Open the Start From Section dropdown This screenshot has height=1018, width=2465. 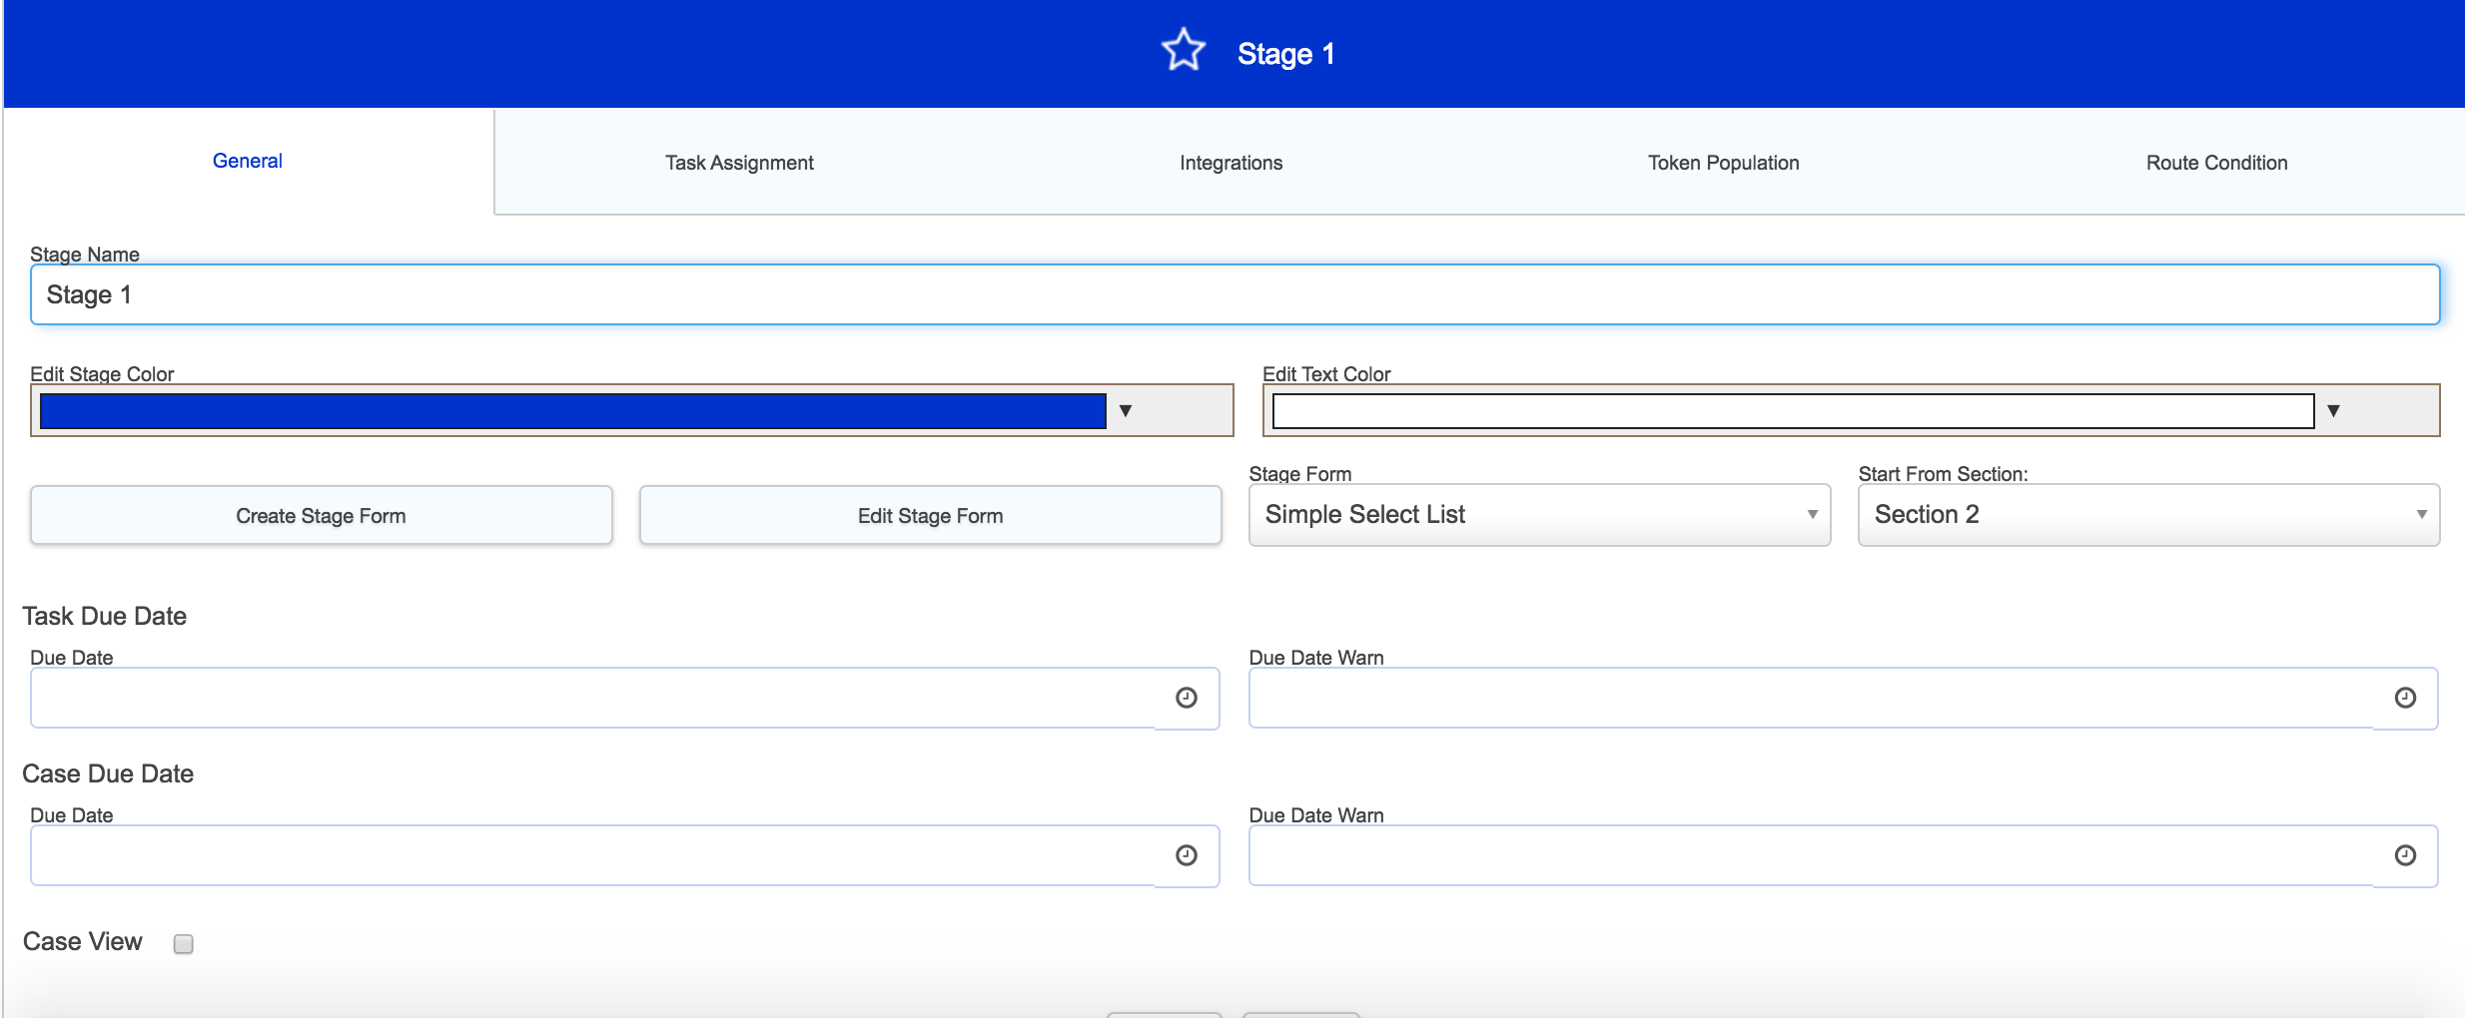[x=2148, y=515]
